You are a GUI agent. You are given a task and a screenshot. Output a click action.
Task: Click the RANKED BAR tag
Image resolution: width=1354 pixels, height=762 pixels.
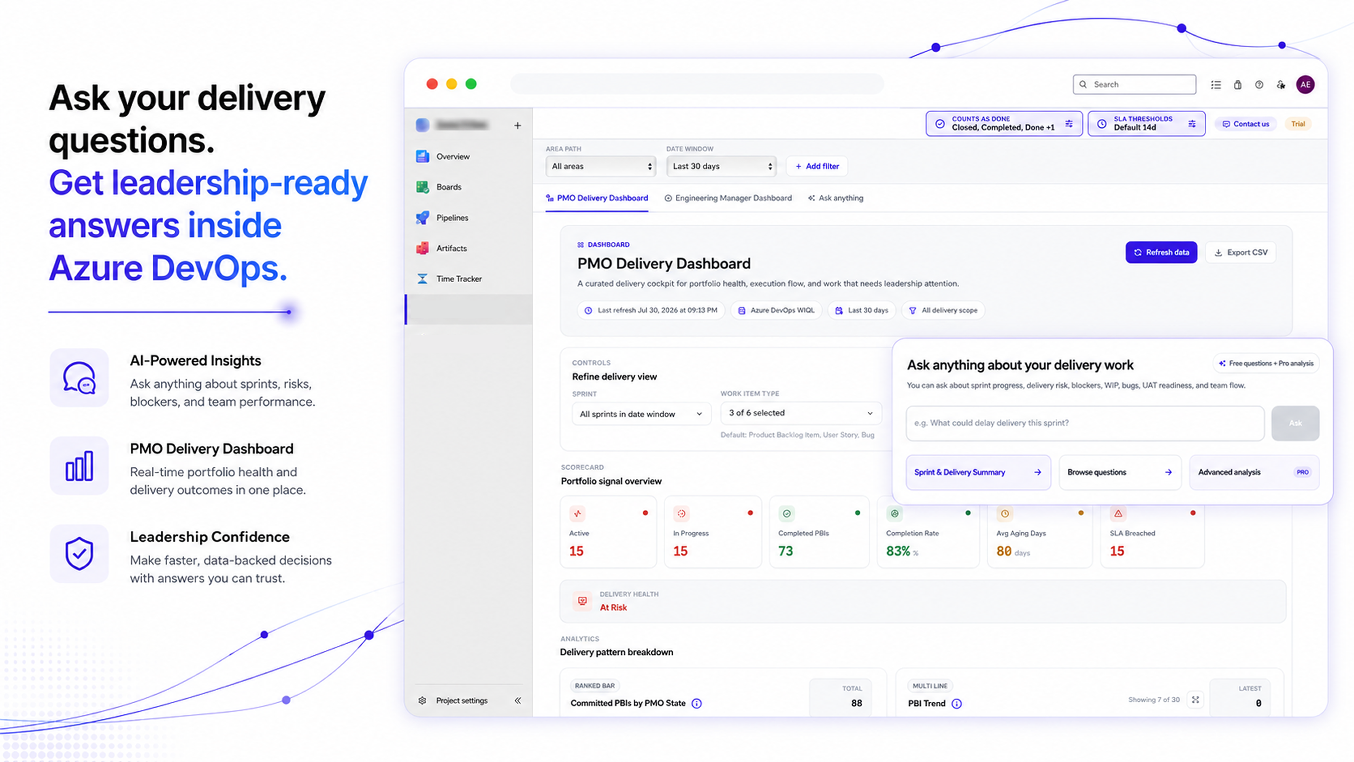pyautogui.click(x=594, y=686)
